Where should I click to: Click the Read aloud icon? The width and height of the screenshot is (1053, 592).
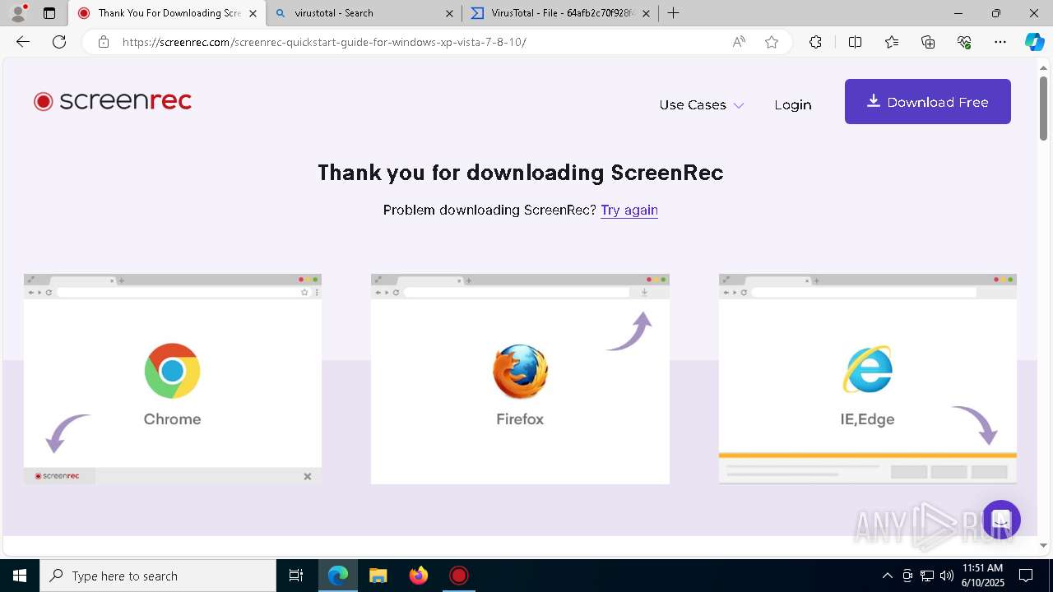(739, 42)
